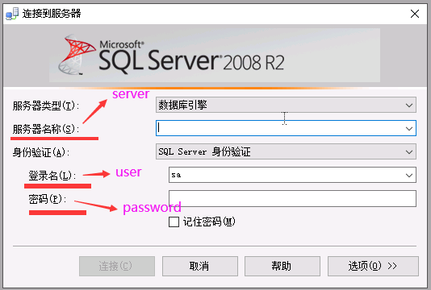This screenshot has width=431, height=290.
Task: Click the 身份验证(A) label
Action: (40, 152)
